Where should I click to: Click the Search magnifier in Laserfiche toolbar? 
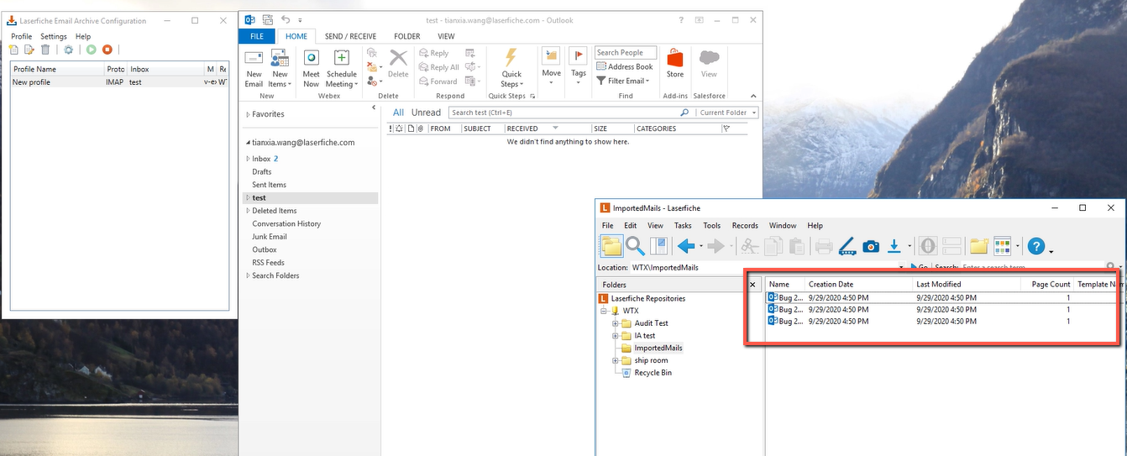tap(635, 245)
